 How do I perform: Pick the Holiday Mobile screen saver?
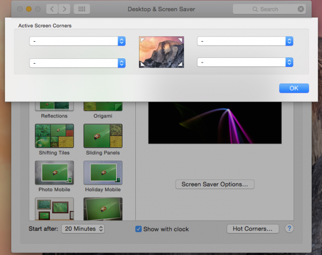tap(103, 173)
